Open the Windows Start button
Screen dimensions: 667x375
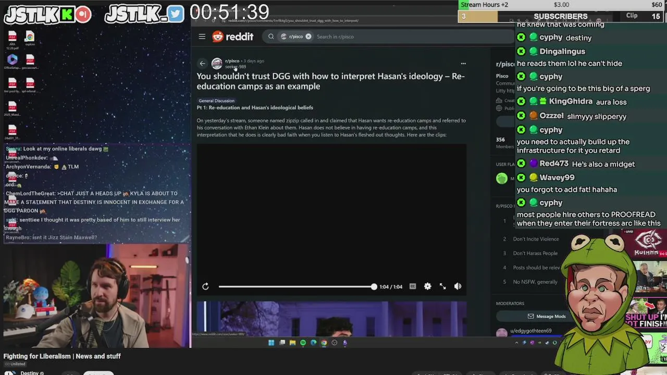tap(271, 343)
